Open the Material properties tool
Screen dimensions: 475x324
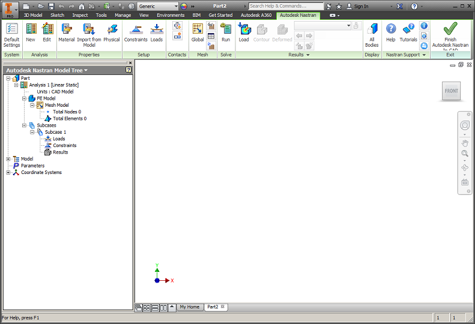(x=66, y=33)
